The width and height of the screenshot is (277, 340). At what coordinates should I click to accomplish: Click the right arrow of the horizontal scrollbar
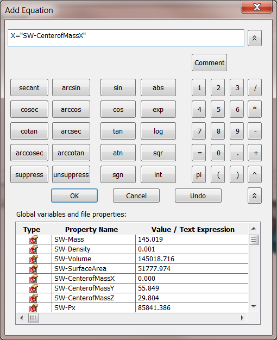242,318
